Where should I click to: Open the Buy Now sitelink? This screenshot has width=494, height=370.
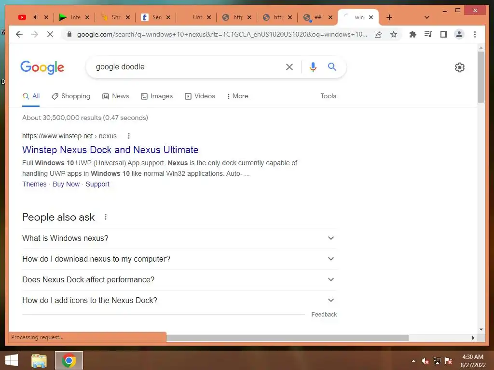pos(66,184)
